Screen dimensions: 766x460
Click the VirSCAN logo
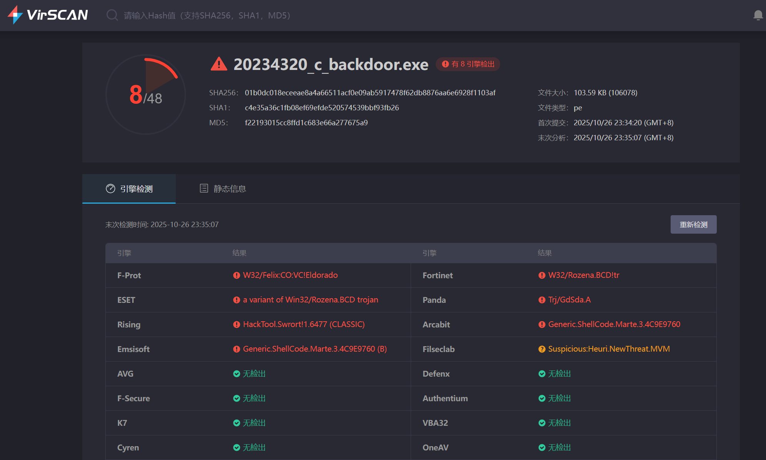pos(48,15)
